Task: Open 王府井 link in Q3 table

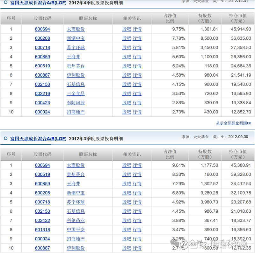Action: pos(73,184)
